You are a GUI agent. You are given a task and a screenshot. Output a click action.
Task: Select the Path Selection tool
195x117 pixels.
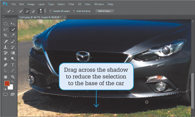(5, 70)
